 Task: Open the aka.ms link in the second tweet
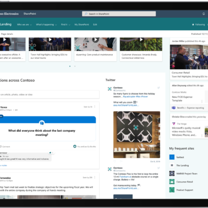pyautogui.click(x=126, y=188)
